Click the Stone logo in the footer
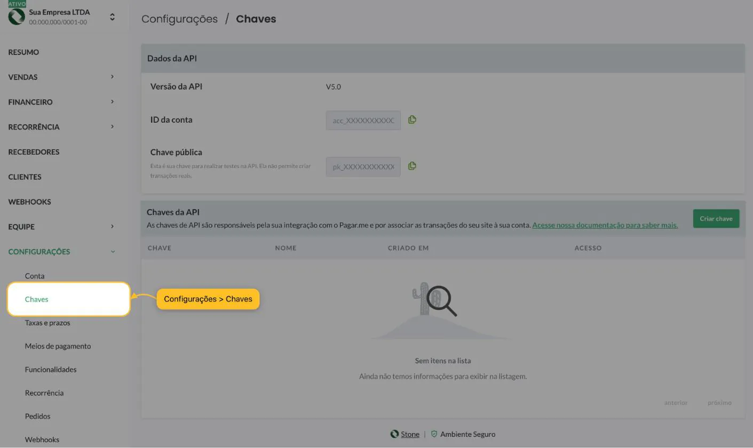 394,434
